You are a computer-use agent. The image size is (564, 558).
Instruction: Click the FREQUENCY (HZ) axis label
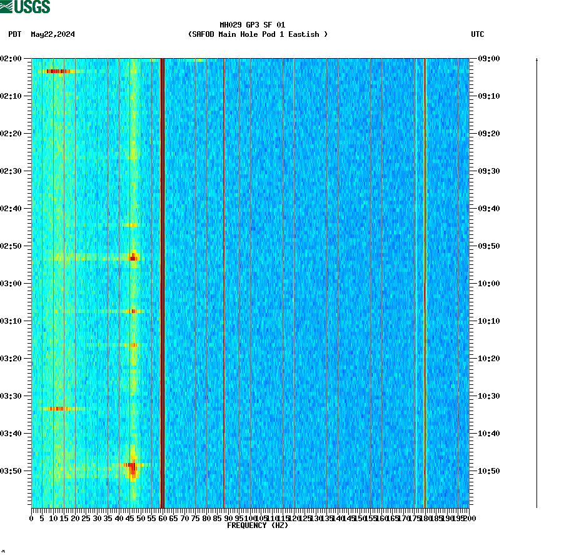click(x=257, y=526)
